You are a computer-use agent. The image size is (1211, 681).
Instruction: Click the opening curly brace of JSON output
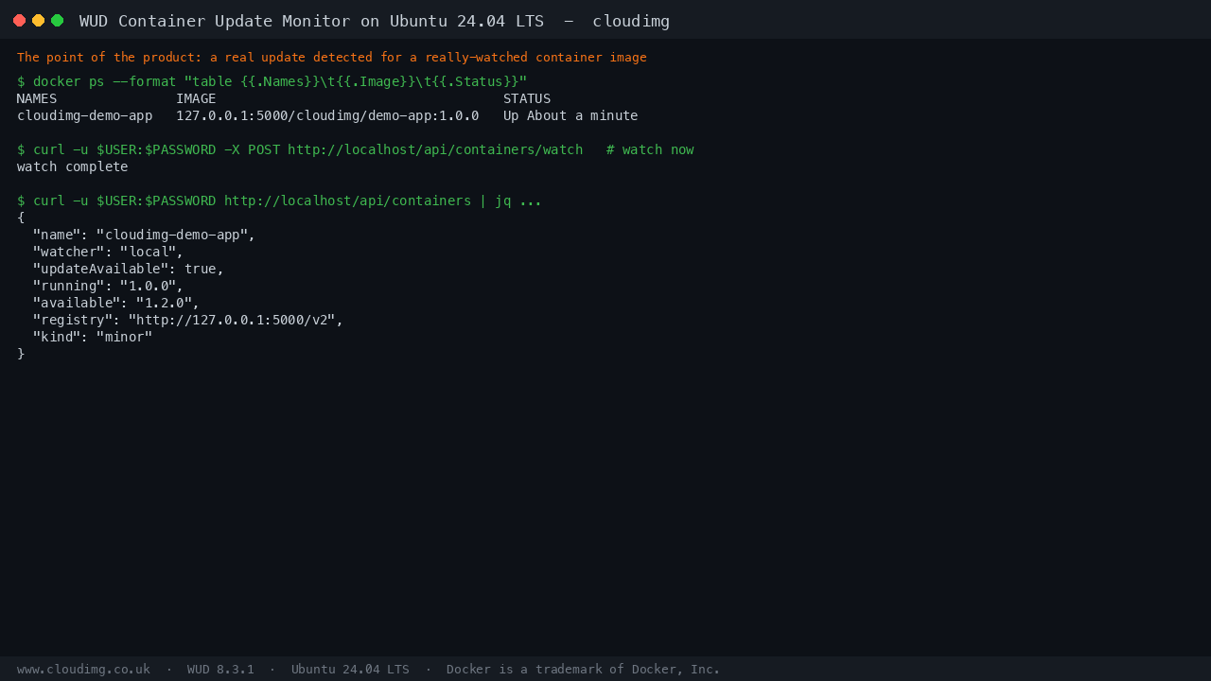click(21, 218)
